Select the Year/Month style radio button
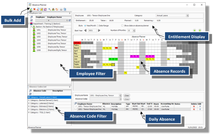 85,25
